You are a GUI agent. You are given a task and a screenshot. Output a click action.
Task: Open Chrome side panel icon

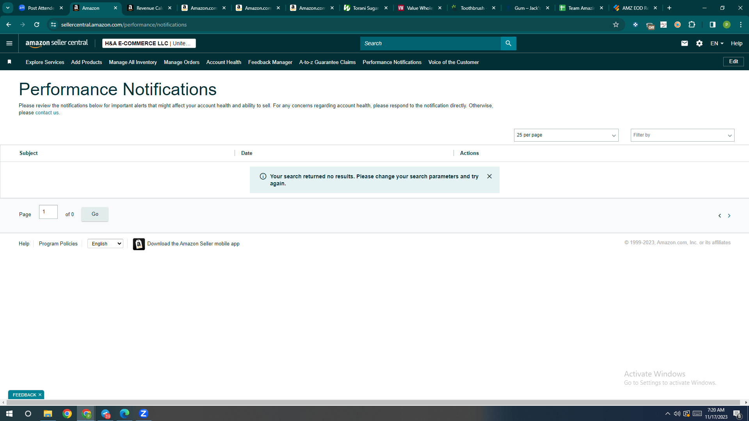pyautogui.click(x=713, y=25)
